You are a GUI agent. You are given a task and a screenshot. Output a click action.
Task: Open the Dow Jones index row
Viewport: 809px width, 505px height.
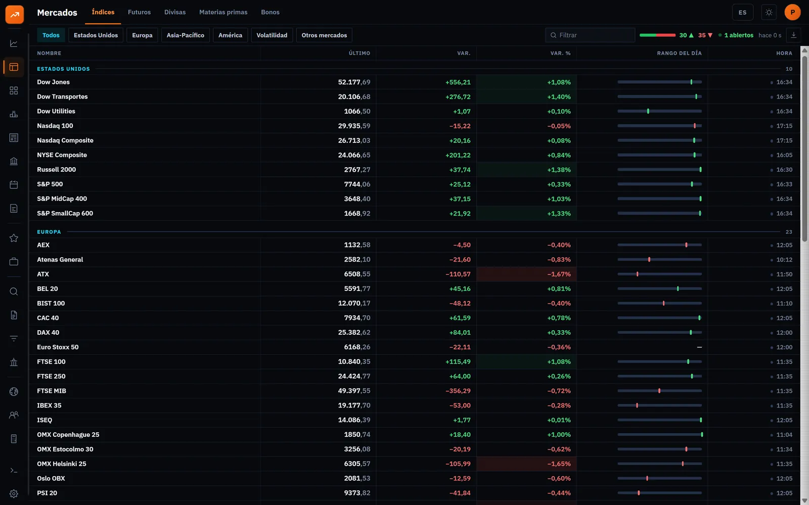pyautogui.click(x=415, y=82)
